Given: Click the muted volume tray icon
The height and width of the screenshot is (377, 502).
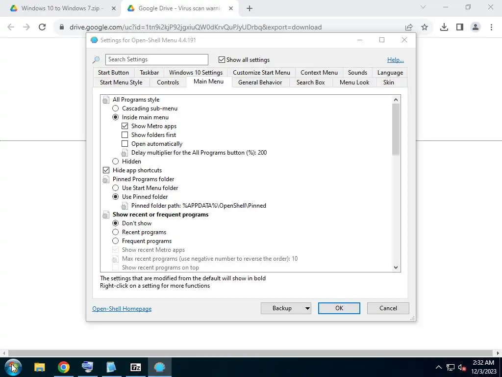Looking at the screenshot, I should point(462,367).
